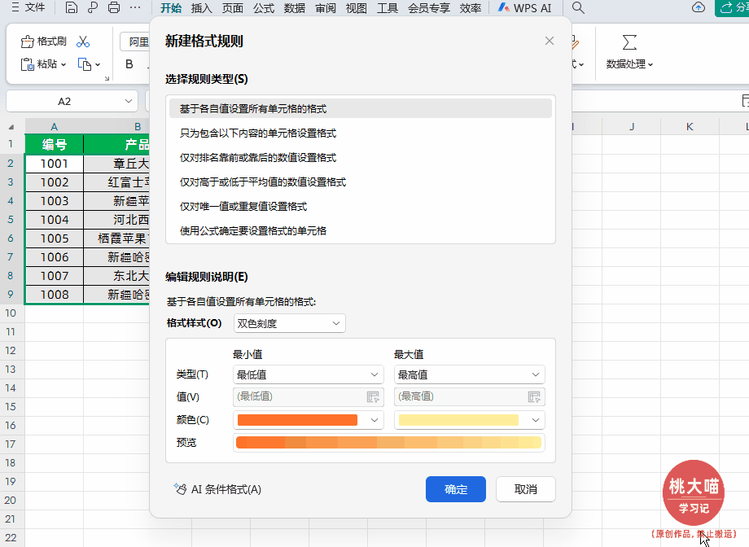Open the 最大值 type 最高值 dropdown

[470, 374]
